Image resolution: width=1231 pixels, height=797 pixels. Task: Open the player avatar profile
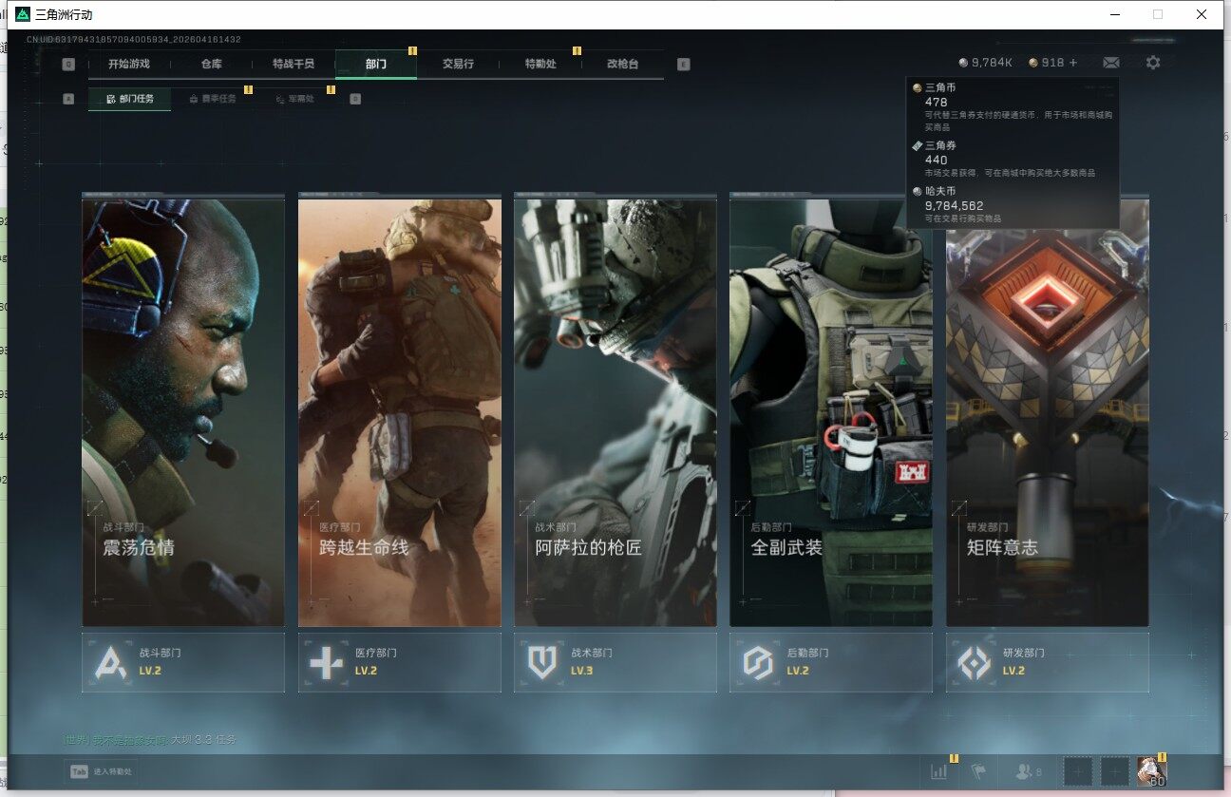1151,771
